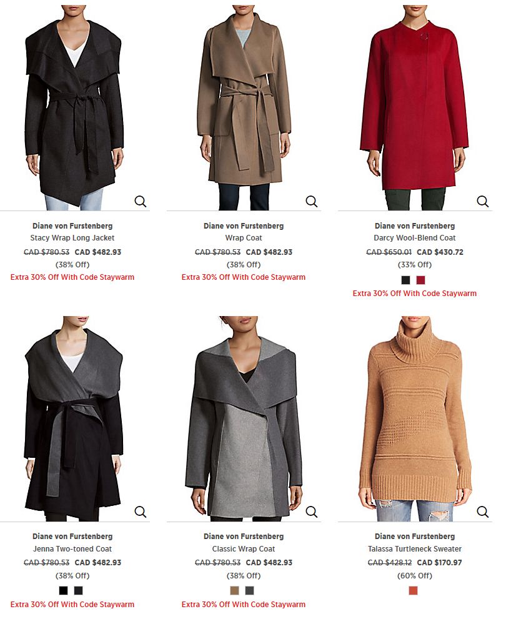This screenshot has width=506, height=619.
Task: Click Extra 30% Off promo under Darcy Coat
Action: (414, 294)
